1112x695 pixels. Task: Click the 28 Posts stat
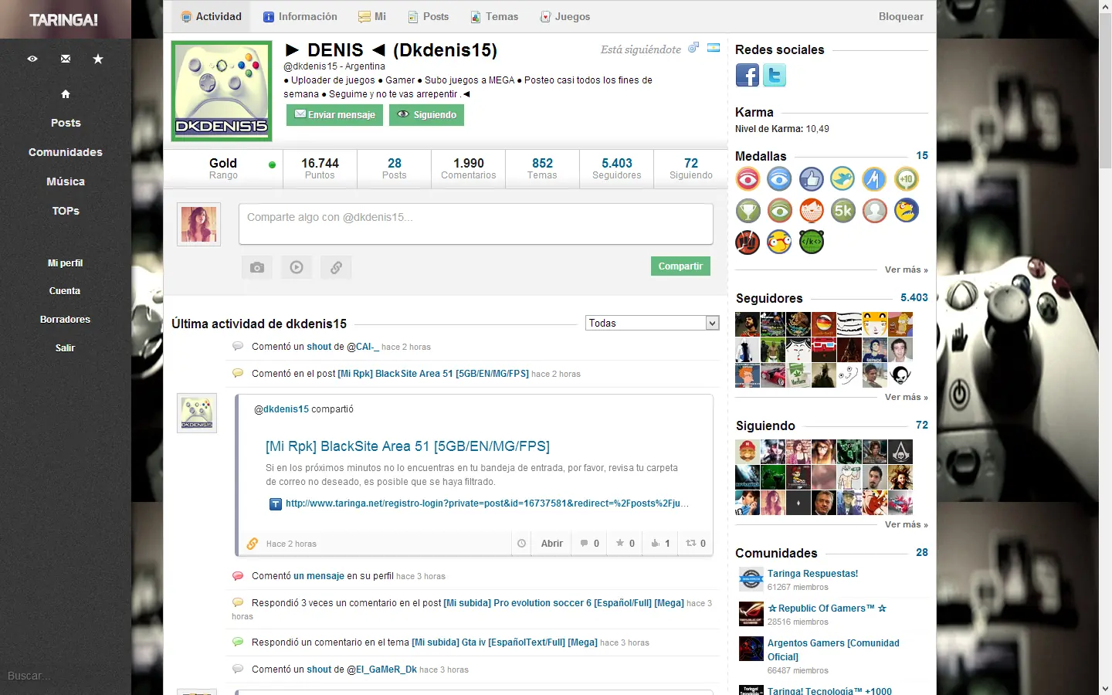point(395,168)
